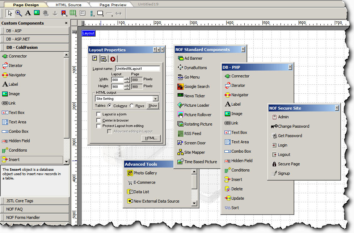Choose Site Mapper component

191,152
